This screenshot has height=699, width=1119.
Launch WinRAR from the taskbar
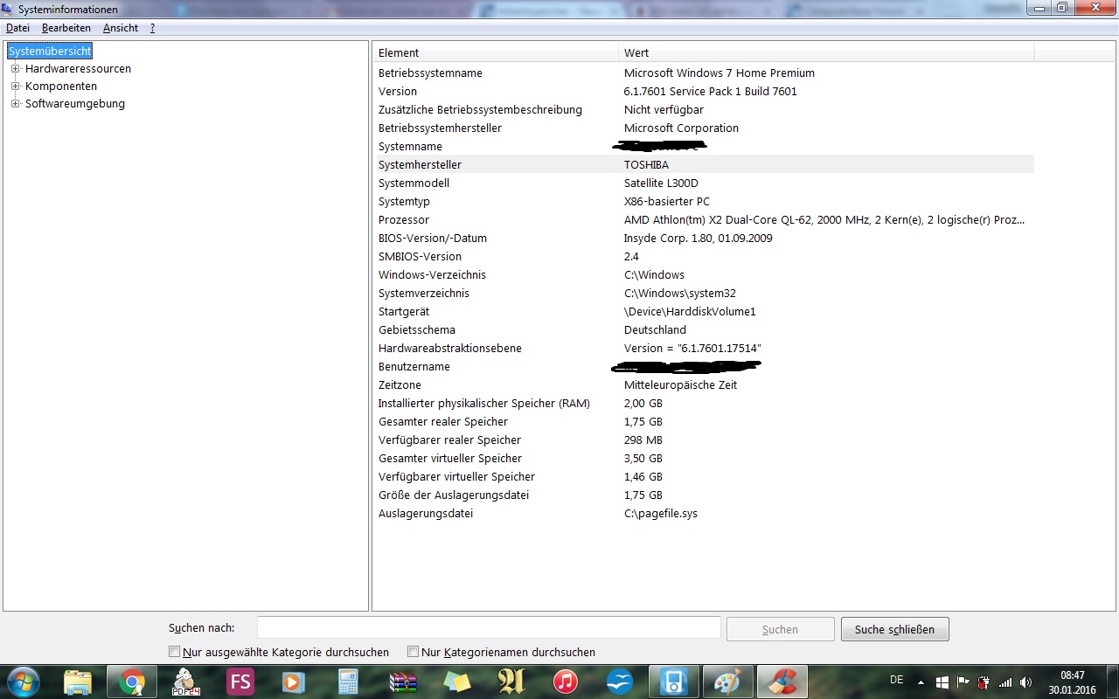[403, 682]
